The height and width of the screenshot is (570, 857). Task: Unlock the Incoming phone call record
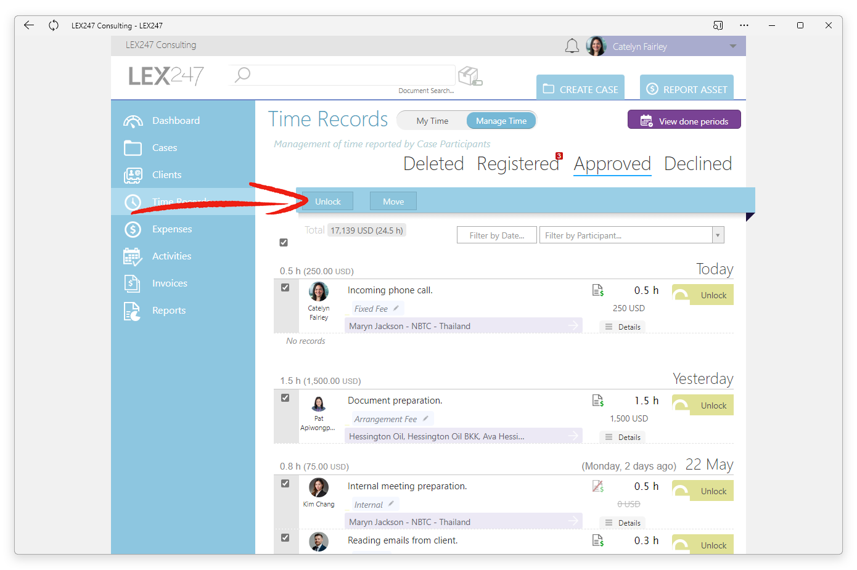703,295
